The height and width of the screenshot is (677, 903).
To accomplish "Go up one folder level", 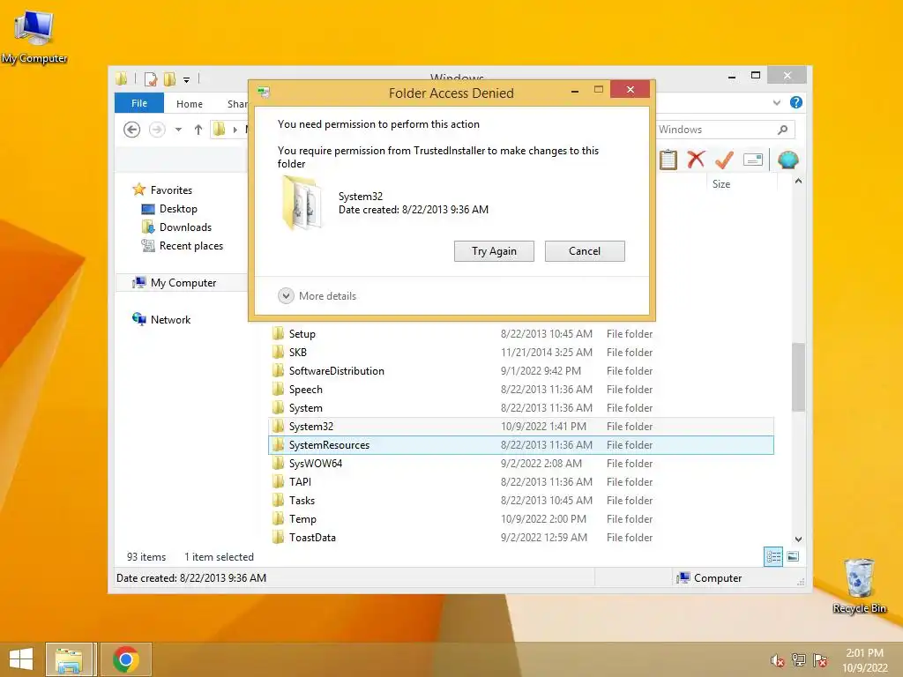I will (198, 130).
